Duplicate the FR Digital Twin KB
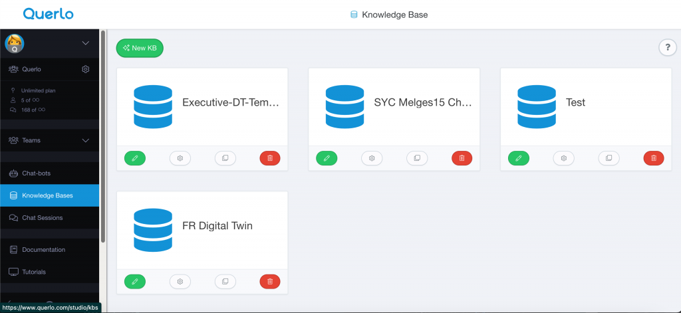681x313 pixels. point(225,282)
